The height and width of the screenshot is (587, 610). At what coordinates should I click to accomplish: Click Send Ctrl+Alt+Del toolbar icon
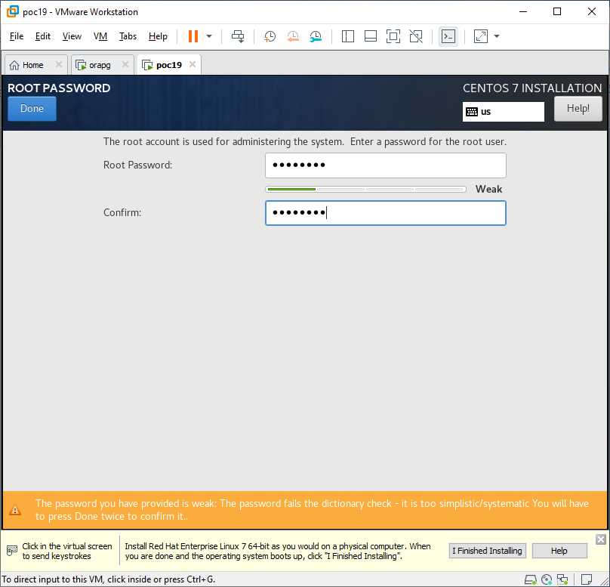tap(238, 36)
